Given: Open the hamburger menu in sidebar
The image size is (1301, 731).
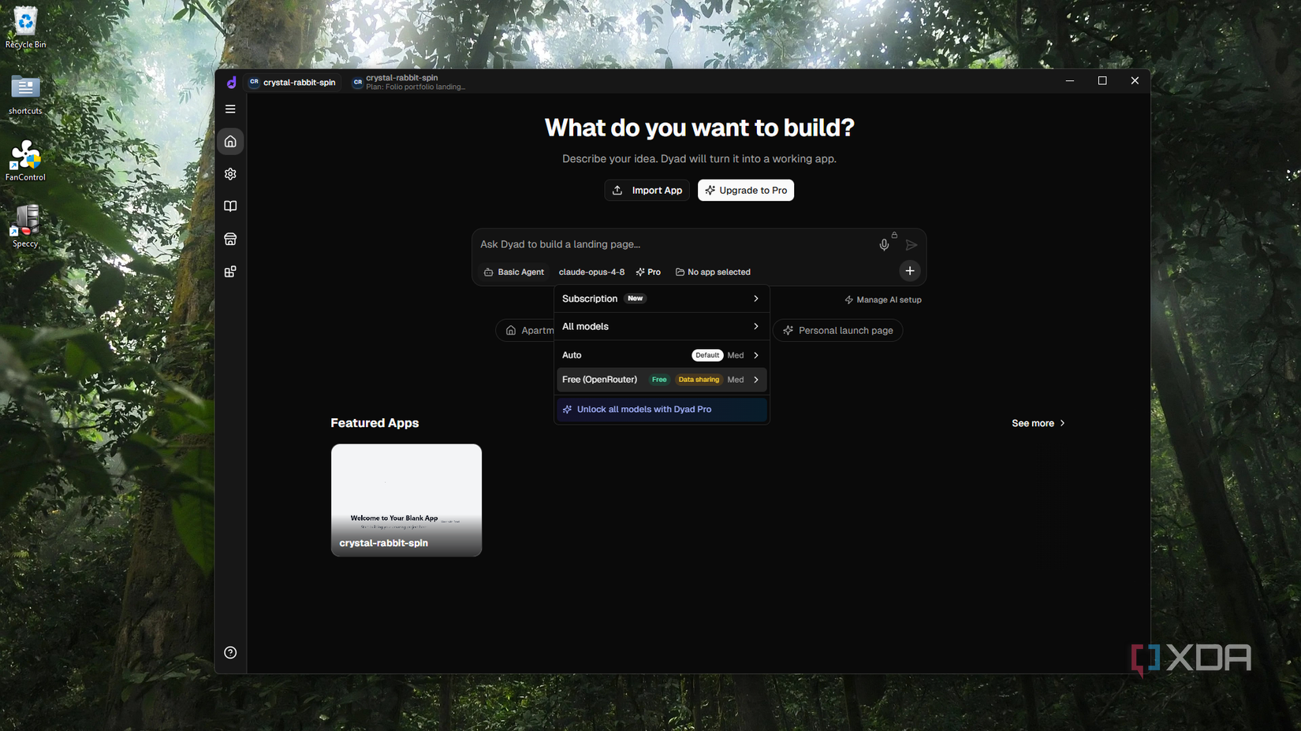Looking at the screenshot, I should 230,109.
